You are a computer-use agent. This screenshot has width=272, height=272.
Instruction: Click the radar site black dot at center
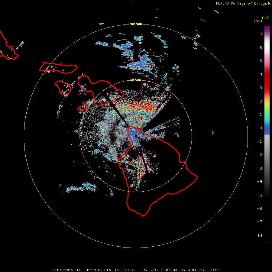click(x=136, y=136)
